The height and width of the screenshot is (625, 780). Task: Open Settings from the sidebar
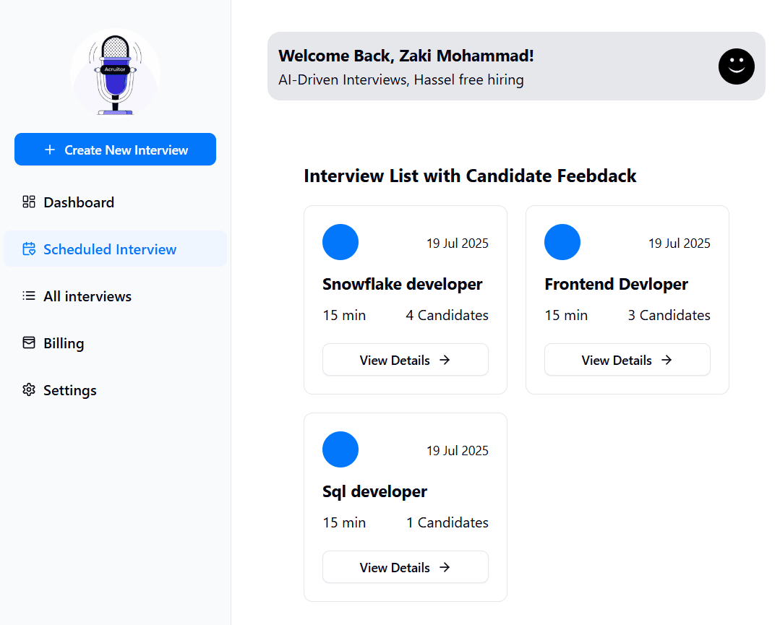116,390
